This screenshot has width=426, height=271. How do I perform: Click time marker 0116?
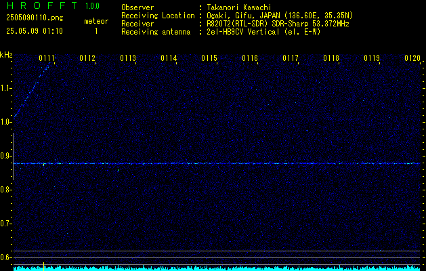pyautogui.click(x=250, y=58)
